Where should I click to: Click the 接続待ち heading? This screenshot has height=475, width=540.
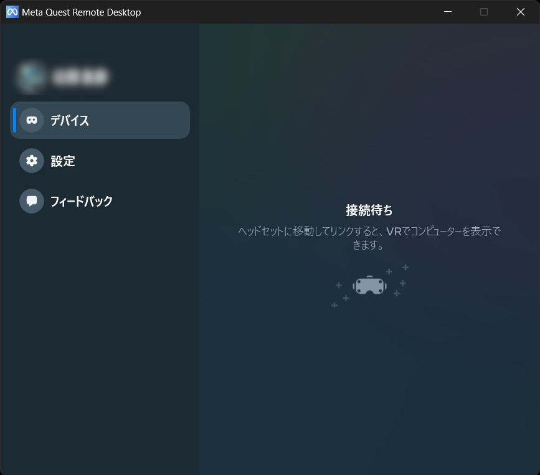click(x=370, y=210)
